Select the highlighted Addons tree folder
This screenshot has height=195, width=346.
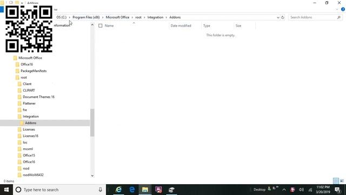(x=31, y=123)
